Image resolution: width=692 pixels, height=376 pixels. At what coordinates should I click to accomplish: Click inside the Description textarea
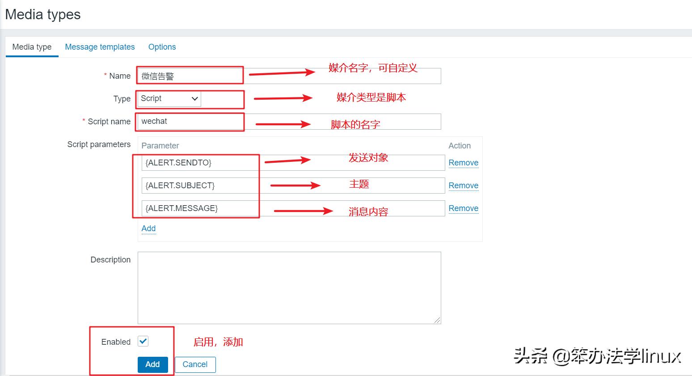[288, 286]
